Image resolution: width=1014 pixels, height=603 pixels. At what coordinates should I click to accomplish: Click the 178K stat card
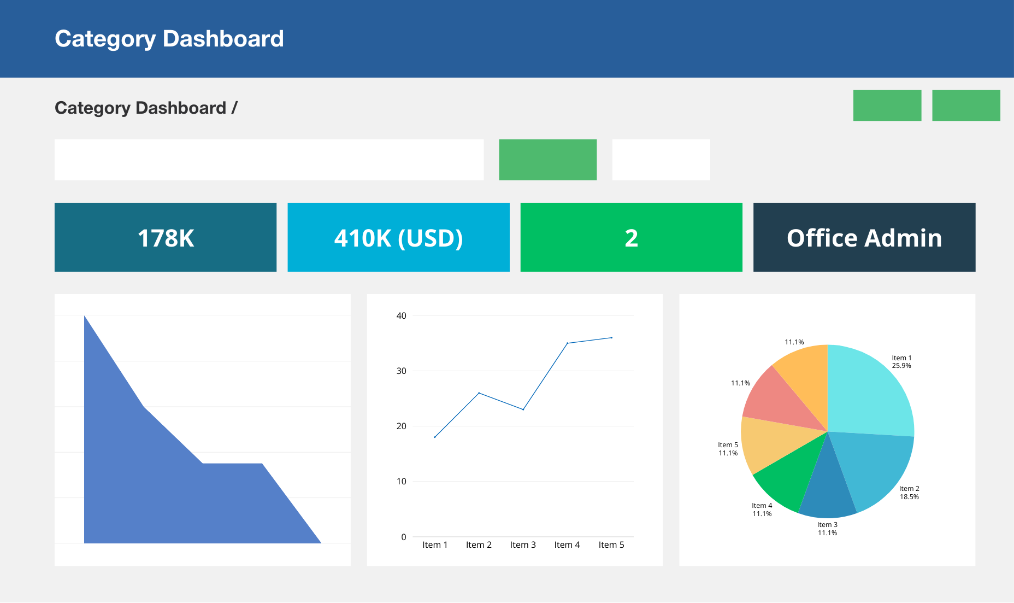(x=166, y=237)
